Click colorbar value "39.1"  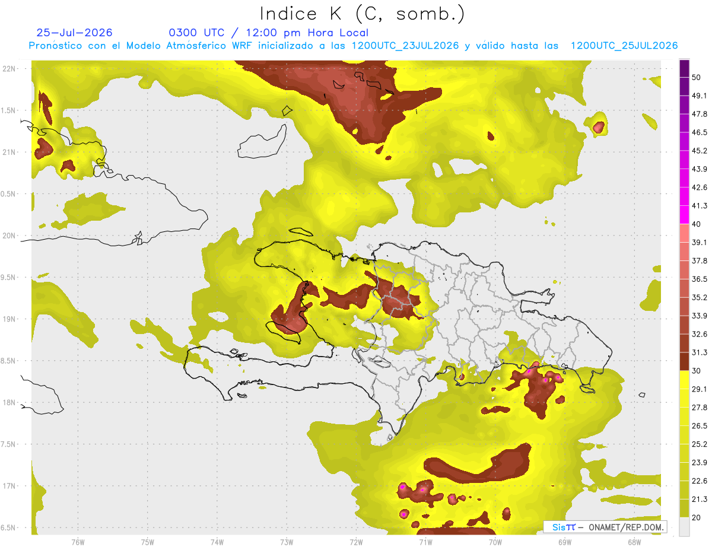[699, 242]
